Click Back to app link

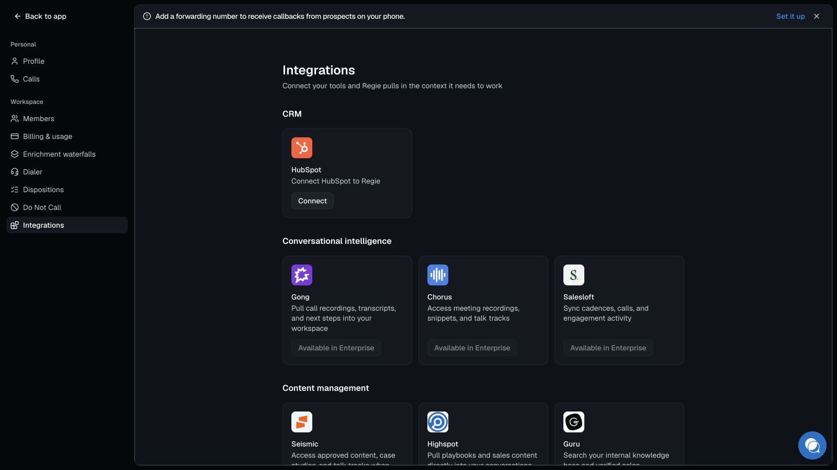tap(40, 16)
